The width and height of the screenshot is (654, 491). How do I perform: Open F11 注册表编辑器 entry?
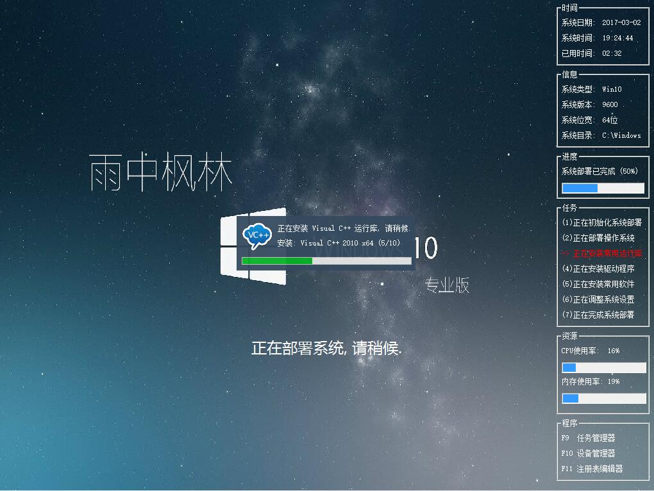point(592,469)
